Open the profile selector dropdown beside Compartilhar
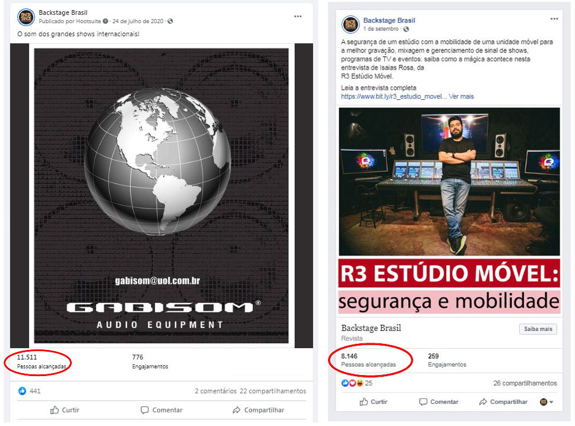575x426 pixels. 546,402
